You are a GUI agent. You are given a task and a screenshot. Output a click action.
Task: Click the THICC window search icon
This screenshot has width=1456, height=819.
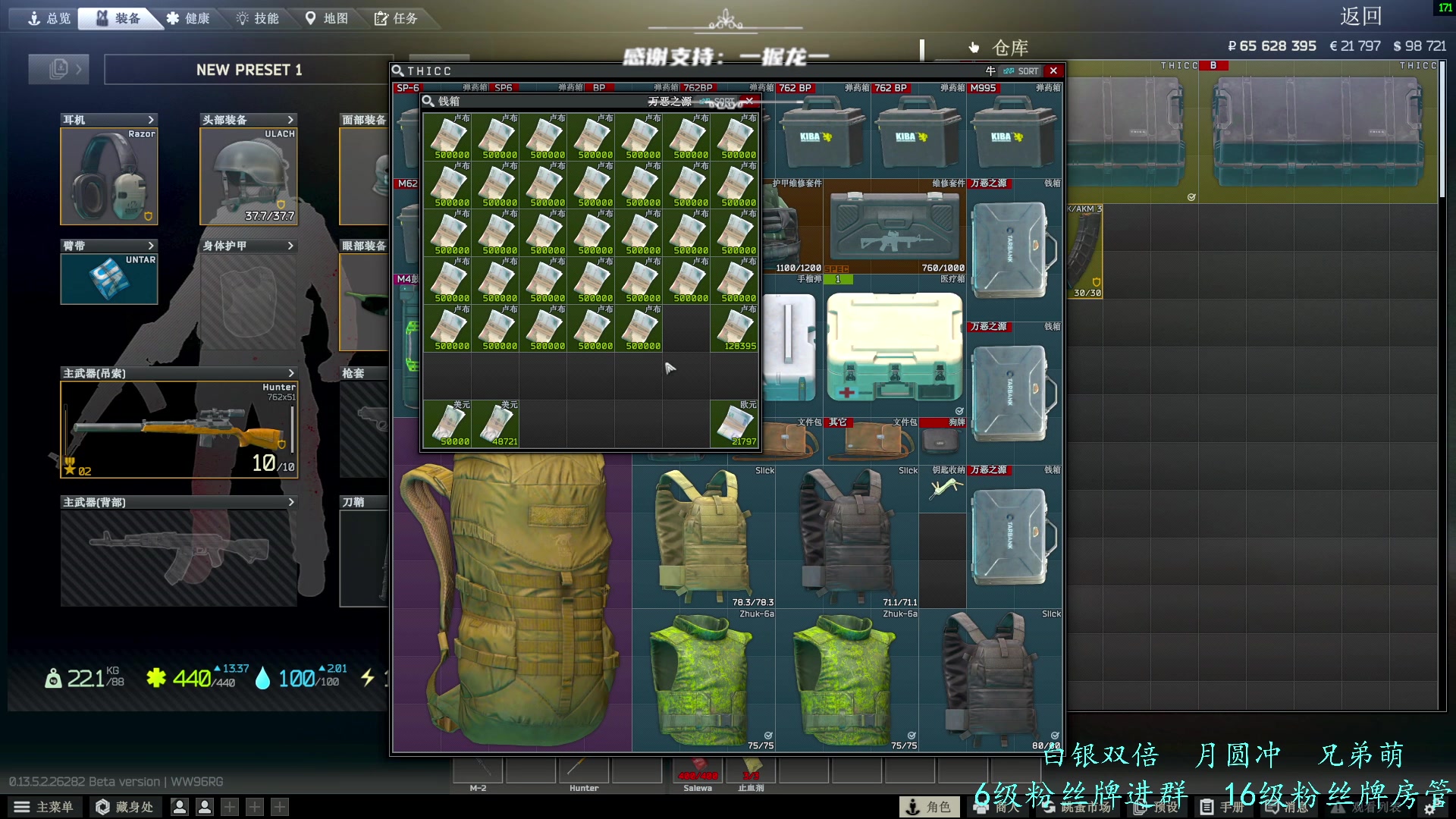[x=397, y=71]
